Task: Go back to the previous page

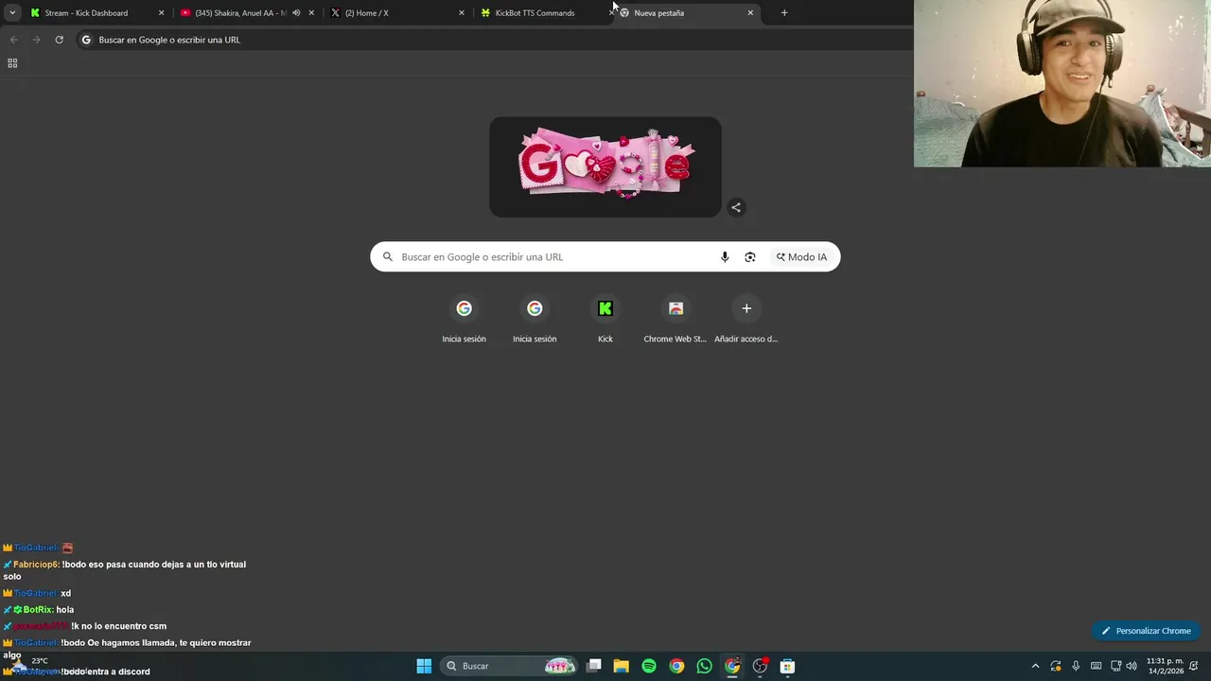Action: click(x=13, y=40)
